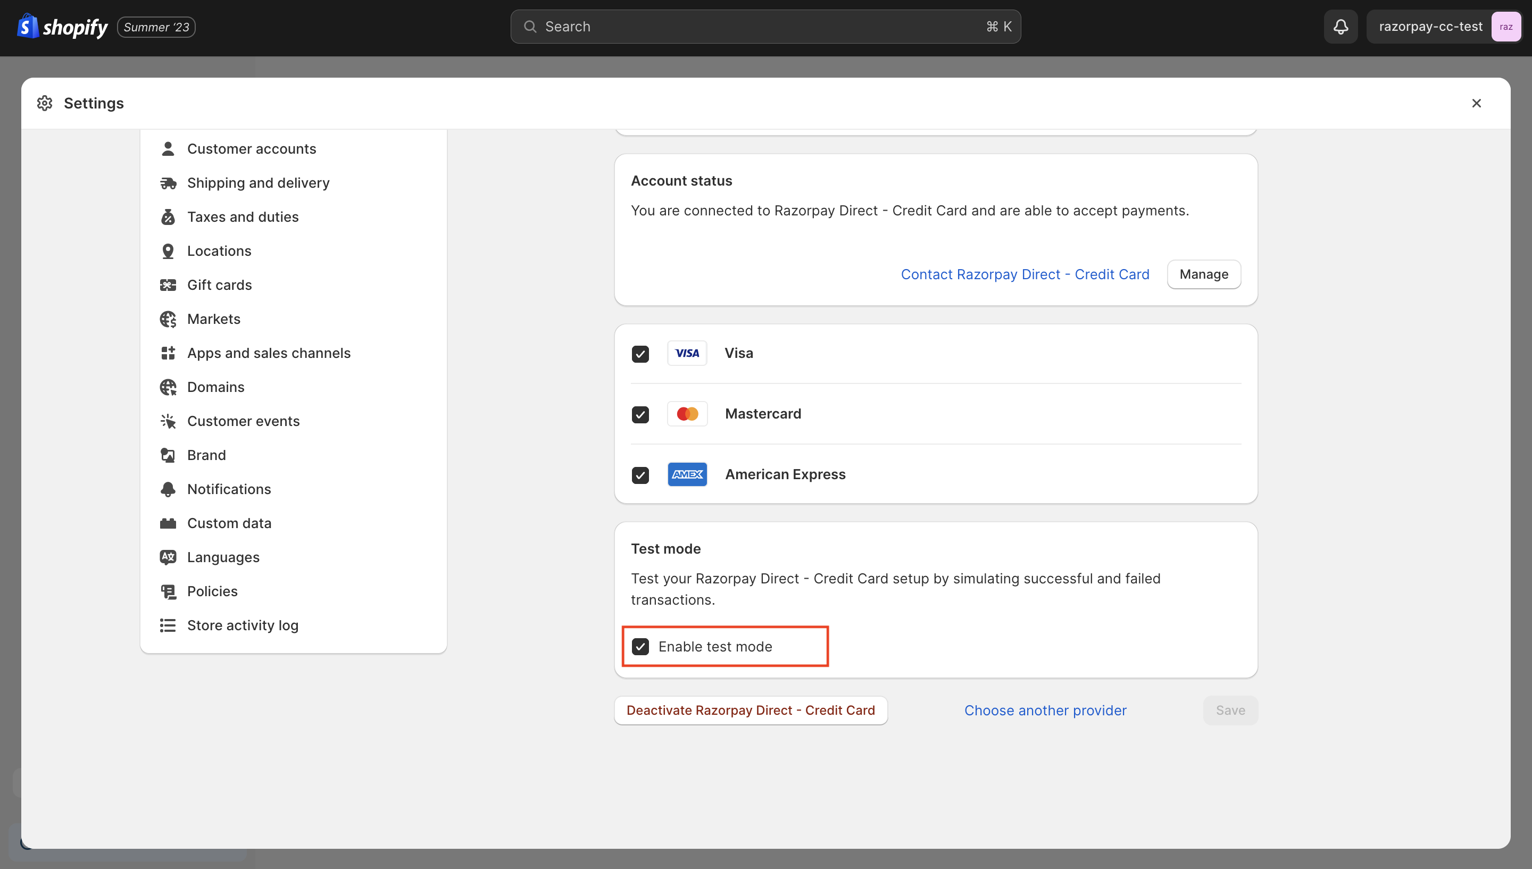Click the Shopify logo
Image resolution: width=1532 pixels, height=869 pixels.
(63, 27)
